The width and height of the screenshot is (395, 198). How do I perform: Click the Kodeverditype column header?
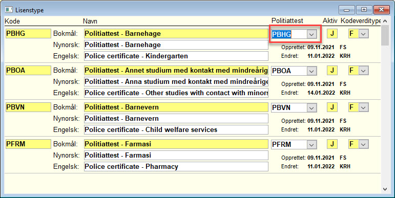[361, 21]
